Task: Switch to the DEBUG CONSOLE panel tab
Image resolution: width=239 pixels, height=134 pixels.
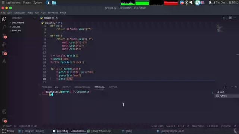Action: [82, 87]
